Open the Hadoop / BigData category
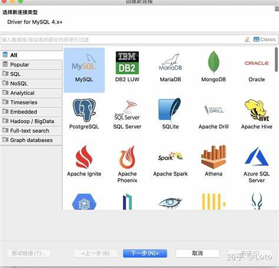Screen dimensions: 279x268 (x=31, y=121)
